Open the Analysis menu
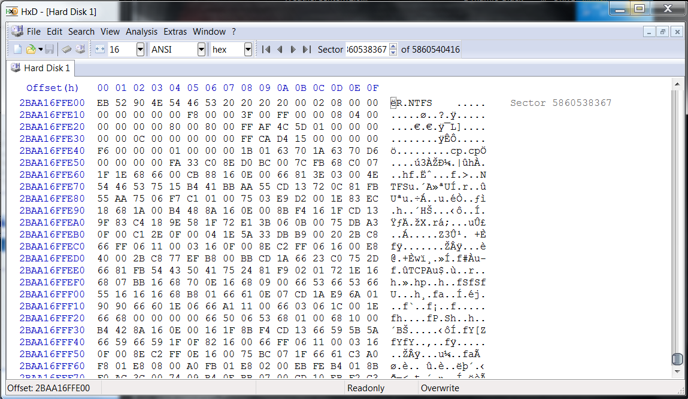 pyautogui.click(x=141, y=32)
